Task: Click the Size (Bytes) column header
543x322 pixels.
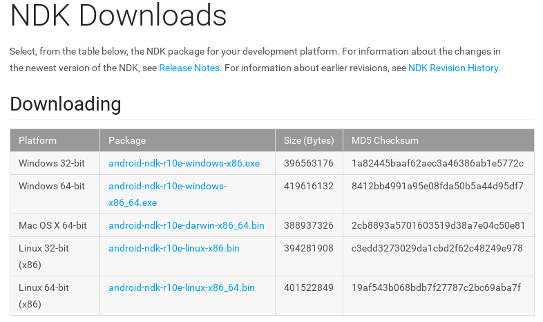Action: (309, 140)
